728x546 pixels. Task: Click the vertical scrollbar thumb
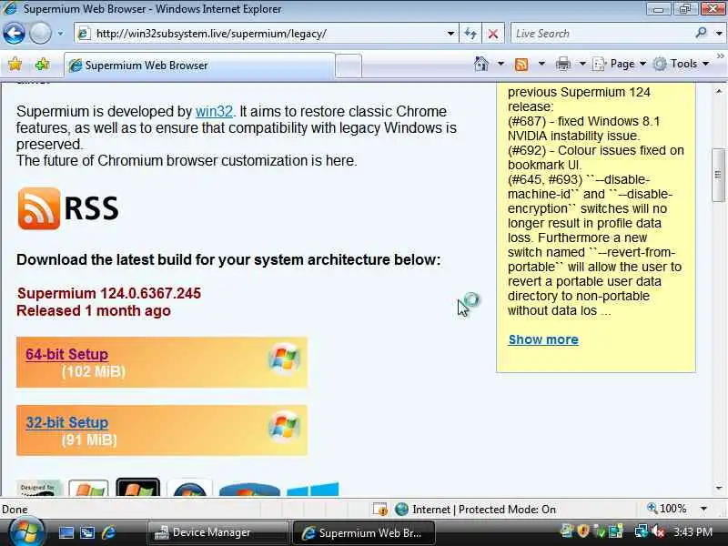coord(719,175)
